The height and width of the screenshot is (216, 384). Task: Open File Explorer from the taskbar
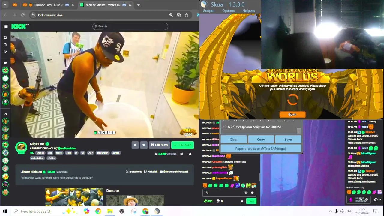click(x=110, y=211)
